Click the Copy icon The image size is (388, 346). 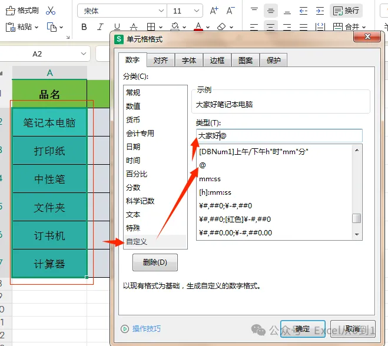[x=51, y=27]
